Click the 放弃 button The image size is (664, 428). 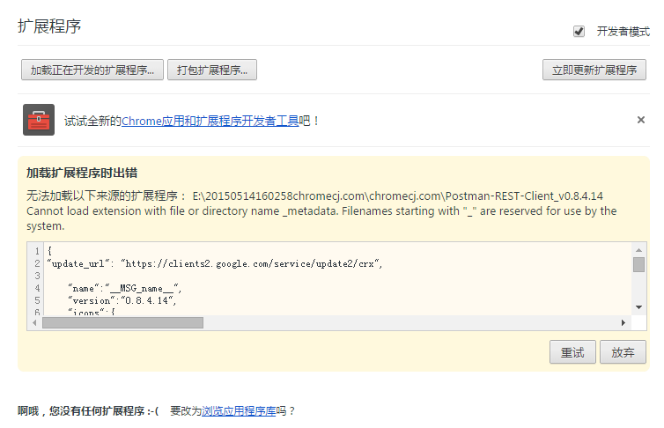[x=623, y=352]
